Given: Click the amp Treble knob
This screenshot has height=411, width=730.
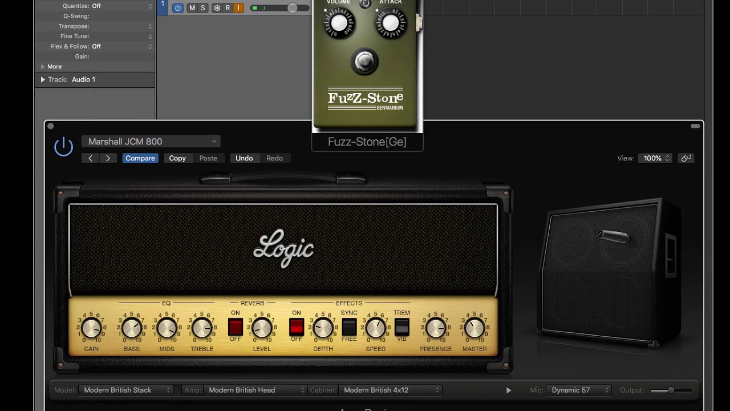Looking at the screenshot, I should pyautogui.click(x=202, y=328).
